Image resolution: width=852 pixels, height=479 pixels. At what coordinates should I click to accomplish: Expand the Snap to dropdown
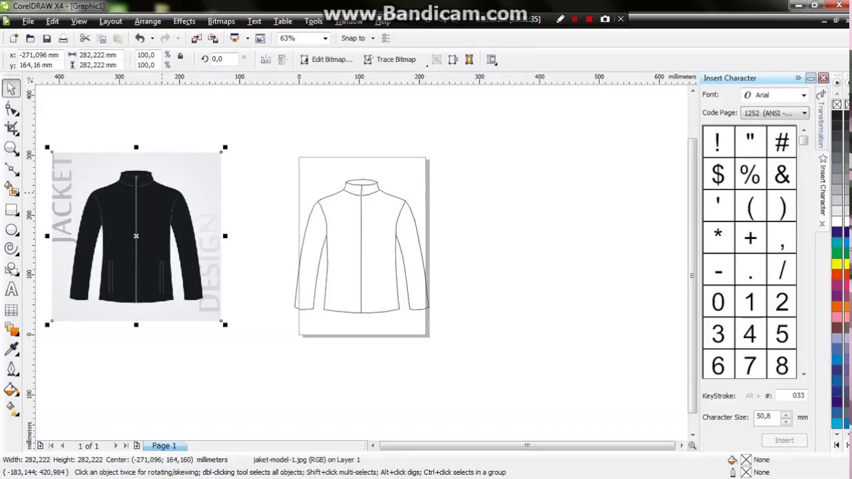click(x=373, y=39)
